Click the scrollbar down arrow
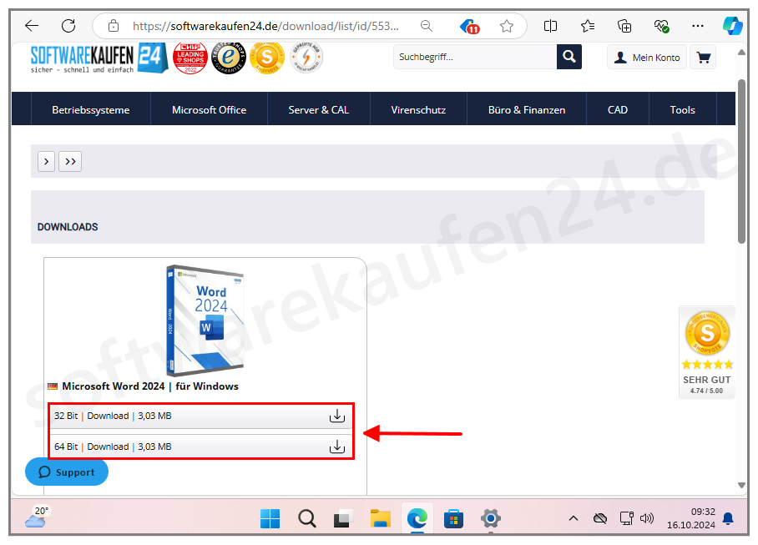758x545 pixels. point(741,485)
